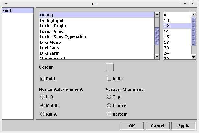Pick Lucida Sans Typewriter font
The image size is (199, 133).
(x=63, y=37)
